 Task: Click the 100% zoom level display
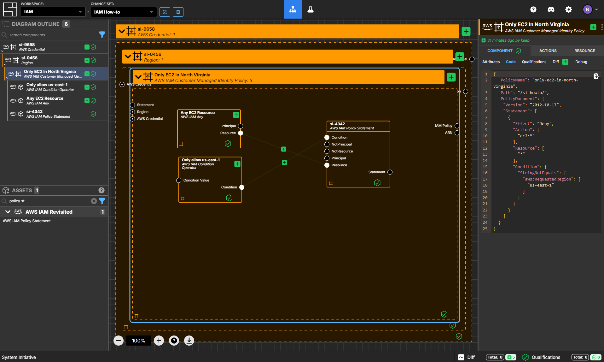point(139,341)
